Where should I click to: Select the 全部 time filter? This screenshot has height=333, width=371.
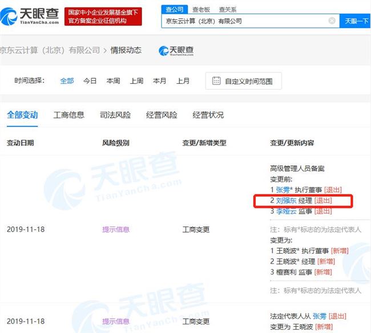coord(67,81)
